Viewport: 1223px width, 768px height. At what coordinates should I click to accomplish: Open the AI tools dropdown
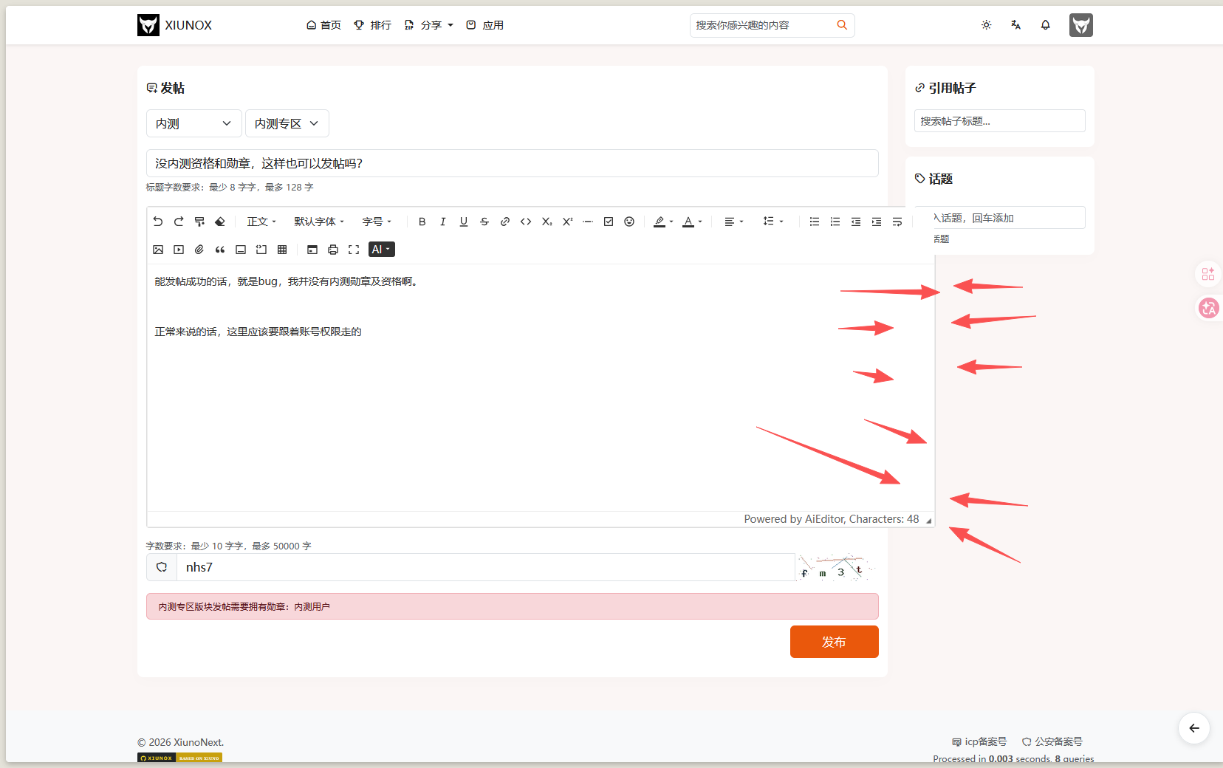pyautogui.click(x=382, y=250)
